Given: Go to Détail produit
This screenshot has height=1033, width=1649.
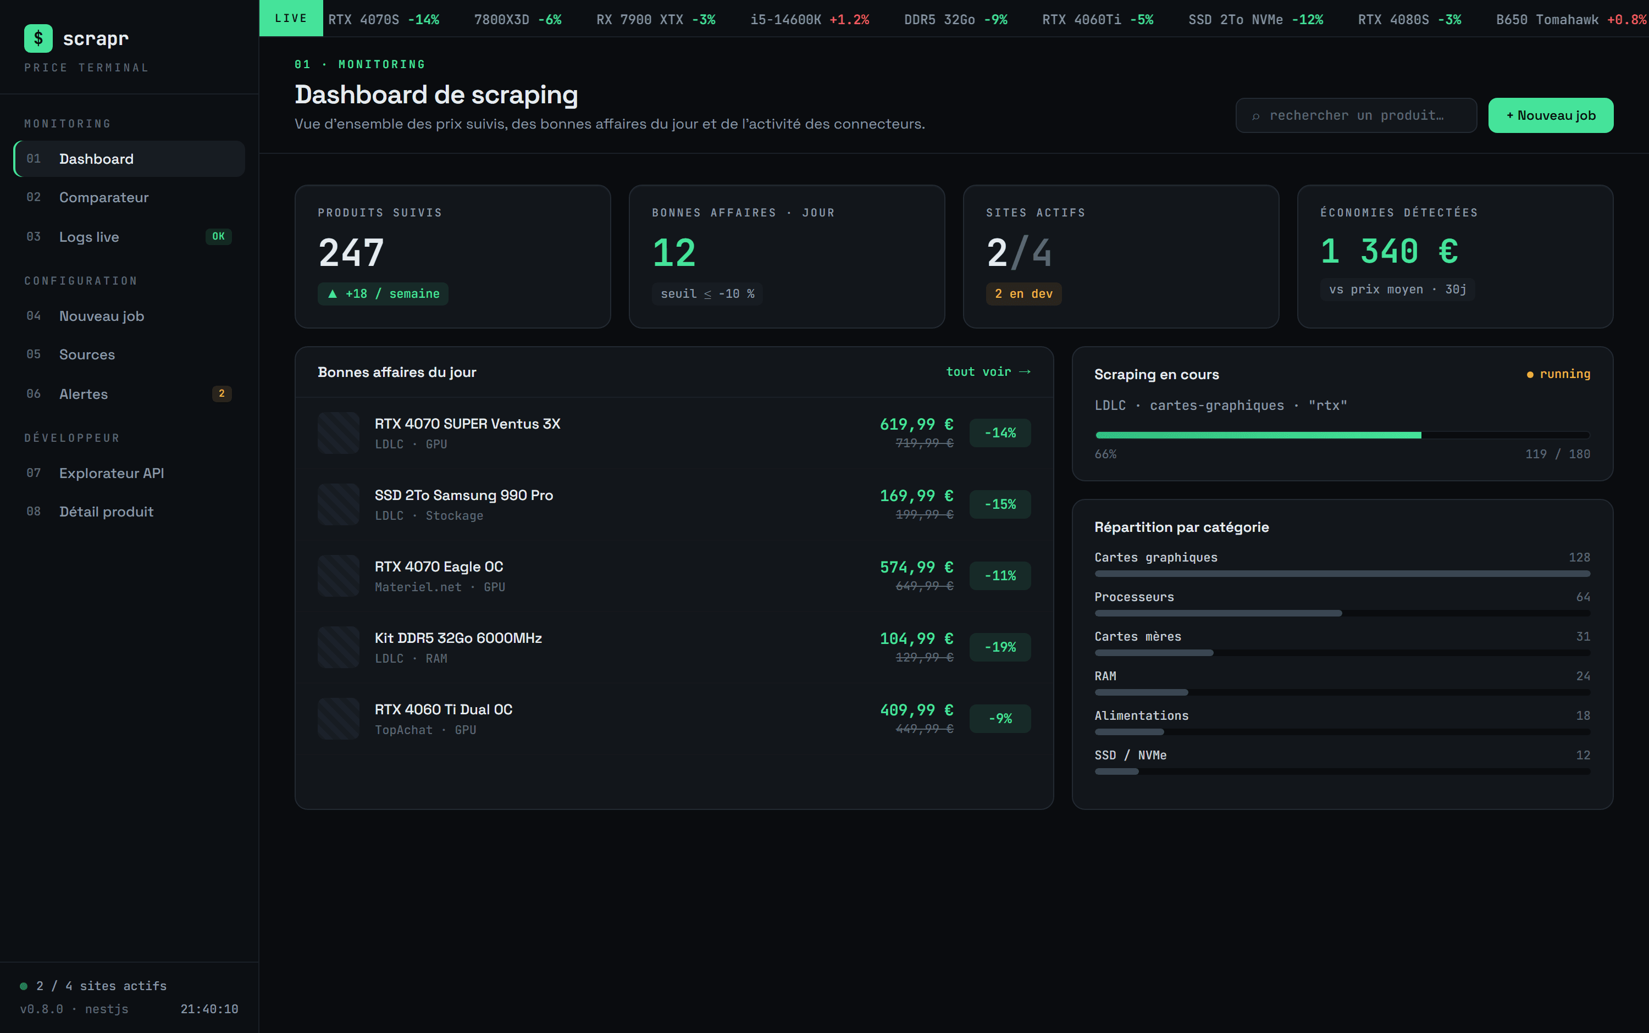Looking at the screenshot, I should 129,512.
